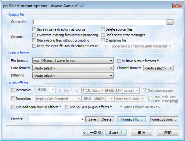Open the File format dropdown
Image resolution: width=185 pixels, height=141 pixels.
tap(73, 61)
